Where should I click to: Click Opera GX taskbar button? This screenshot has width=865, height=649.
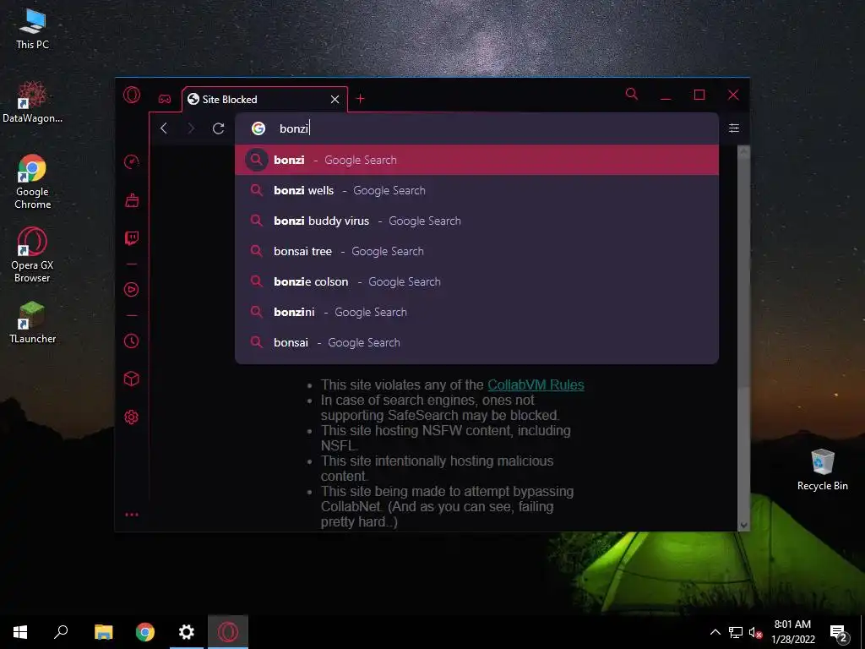coord(228,632)
